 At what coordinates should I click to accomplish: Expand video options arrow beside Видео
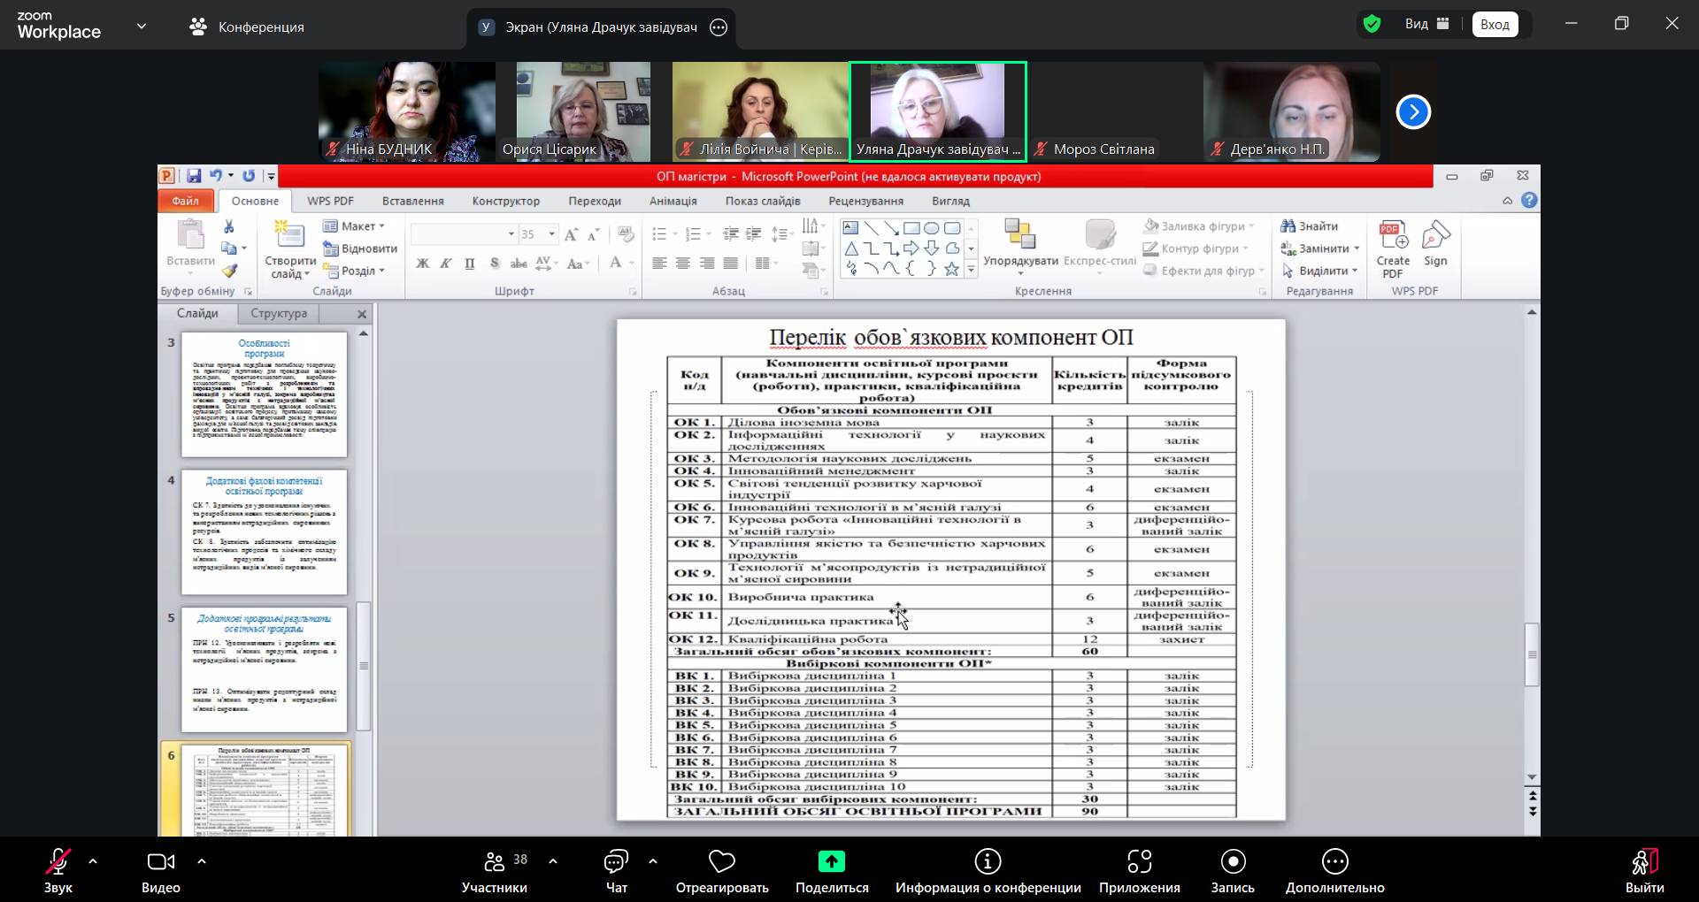pos(201,860)
